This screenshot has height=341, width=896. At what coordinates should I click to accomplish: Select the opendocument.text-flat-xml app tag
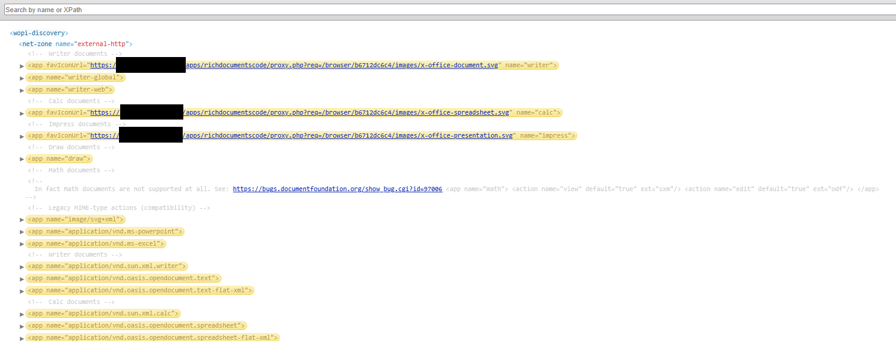pyautogui.click(x=140, y=290)
